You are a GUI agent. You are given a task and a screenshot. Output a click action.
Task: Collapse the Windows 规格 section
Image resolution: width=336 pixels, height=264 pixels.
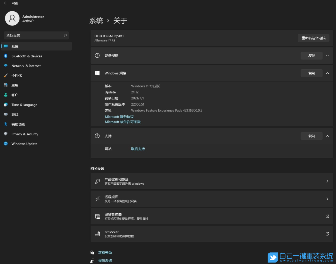pyautogui.click(x=327, y=73)
